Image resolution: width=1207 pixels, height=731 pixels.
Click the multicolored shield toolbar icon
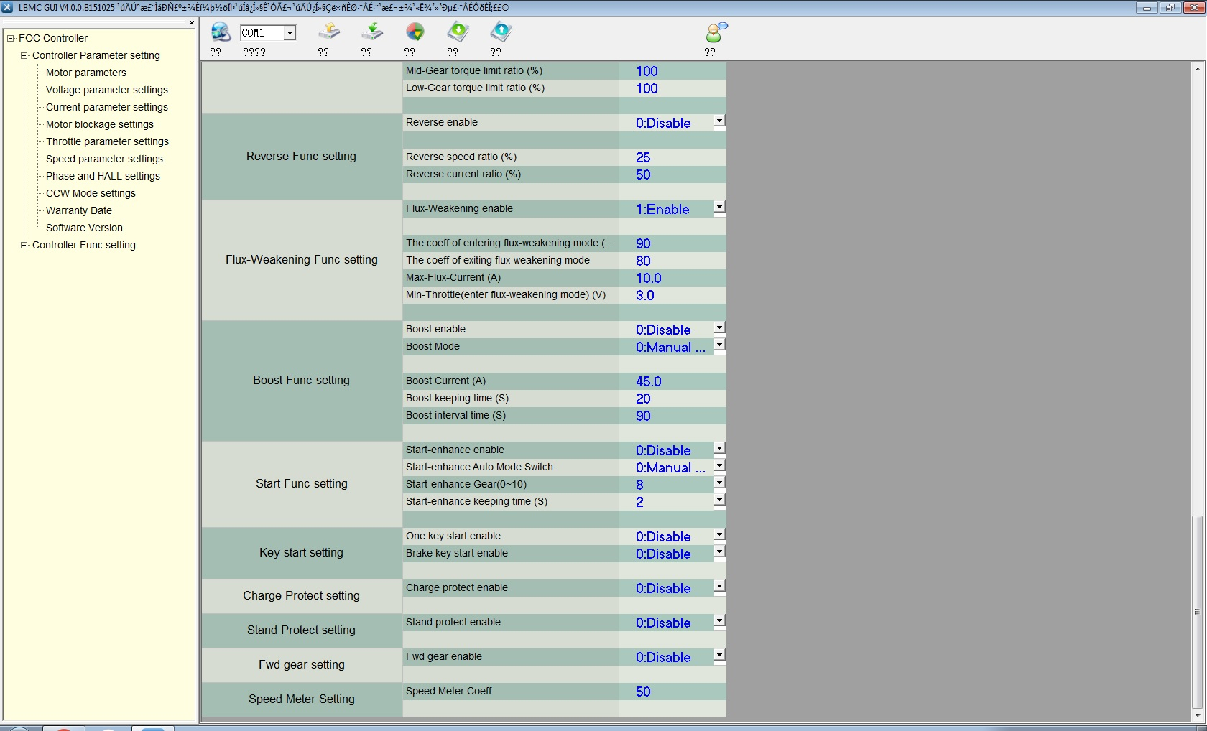pos(415,32)
